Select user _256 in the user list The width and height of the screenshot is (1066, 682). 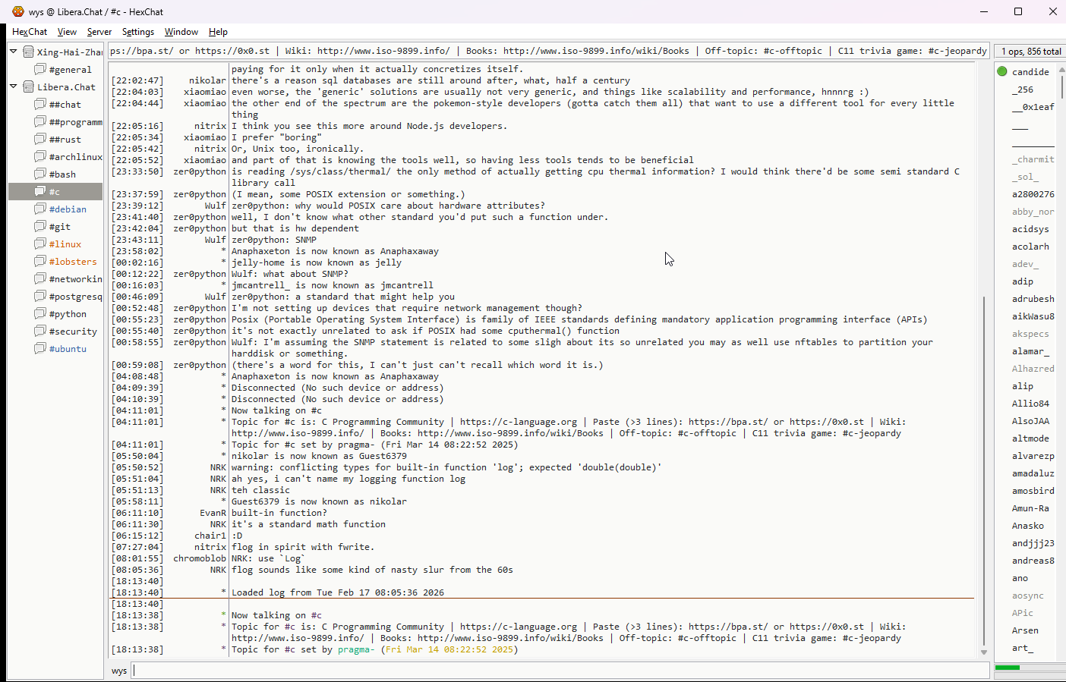(1023, 90)
